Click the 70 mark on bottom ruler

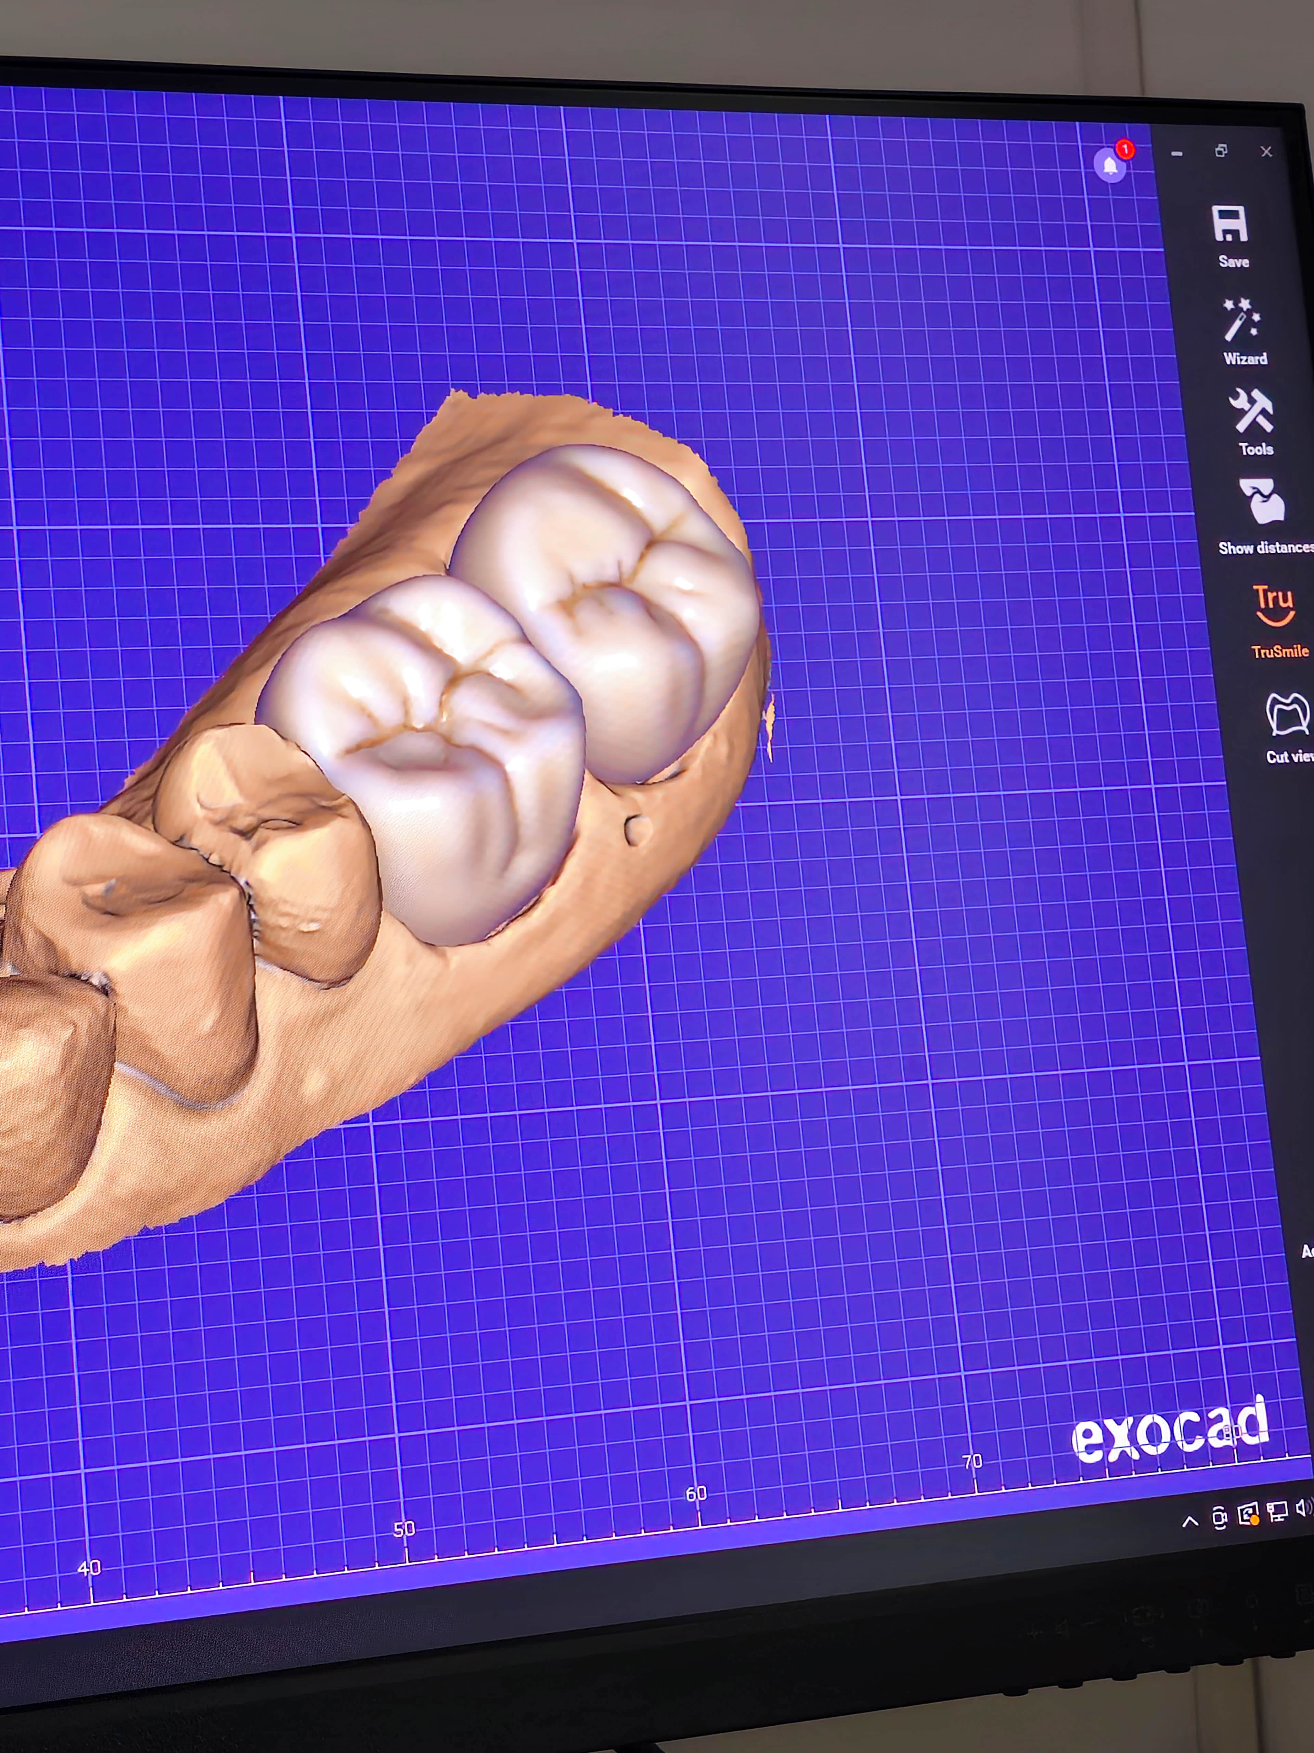click(972, 1461)
